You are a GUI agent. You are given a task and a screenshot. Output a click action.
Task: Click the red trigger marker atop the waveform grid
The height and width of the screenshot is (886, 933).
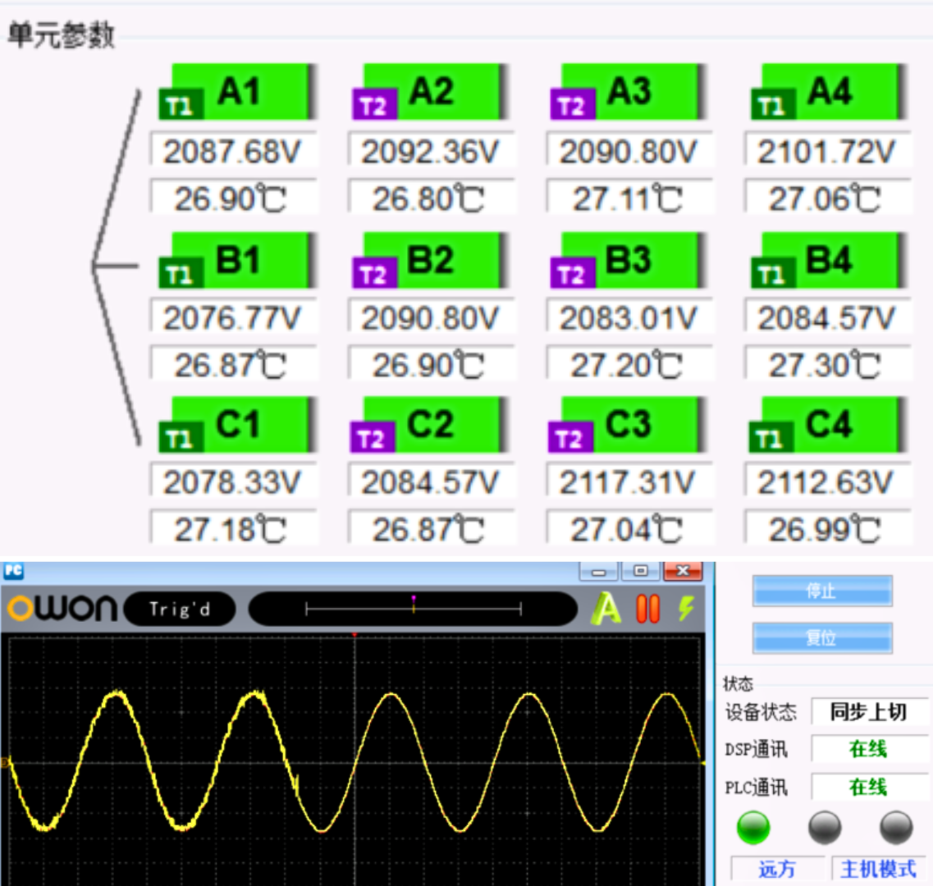[354, 635]
